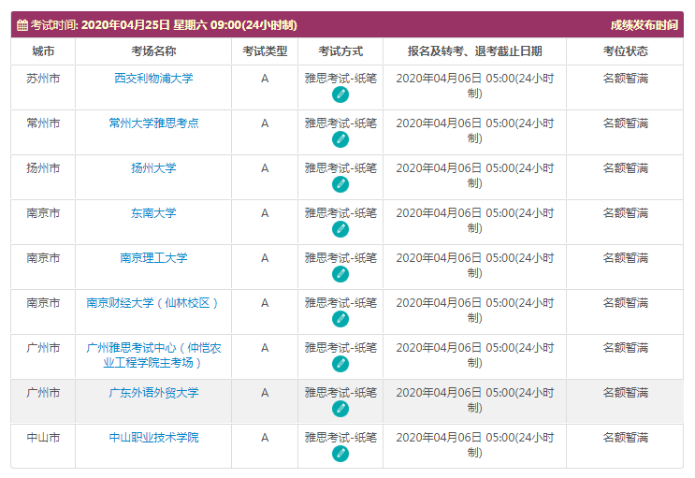Click the pencil icon in 常州大学雅思考点 row
The height and width of the screenshot is (478, 695).
[x=340, y=139]
